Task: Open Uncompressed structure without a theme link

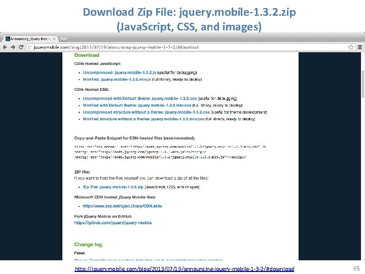Action: coord(146,112)
